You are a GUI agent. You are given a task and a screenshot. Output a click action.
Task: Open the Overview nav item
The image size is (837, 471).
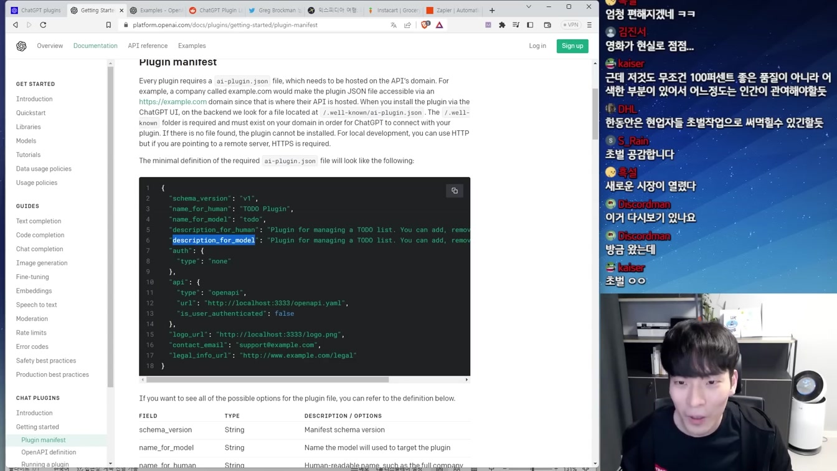coord(50,46)
